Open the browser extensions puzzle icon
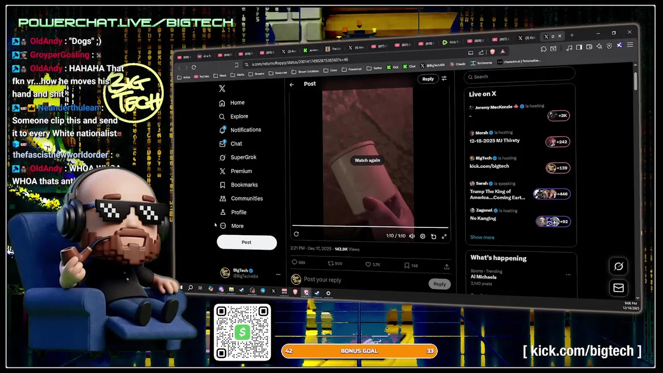The image size is (663, 373). tap(543, 49)
